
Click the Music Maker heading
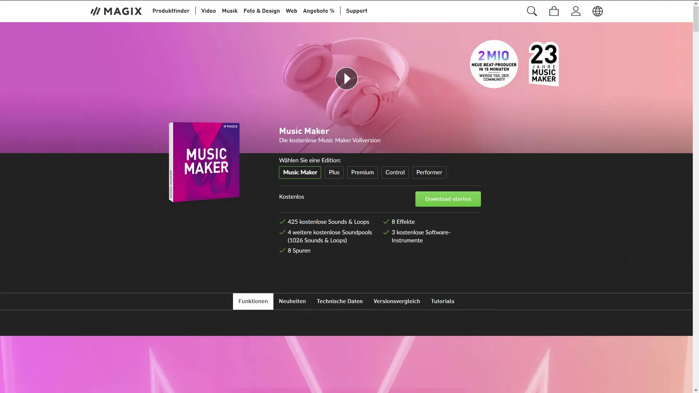(304, 131)
